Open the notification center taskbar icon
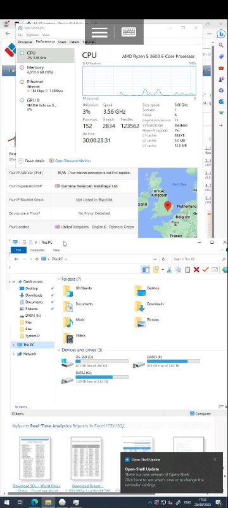 [x=218, y=502]
